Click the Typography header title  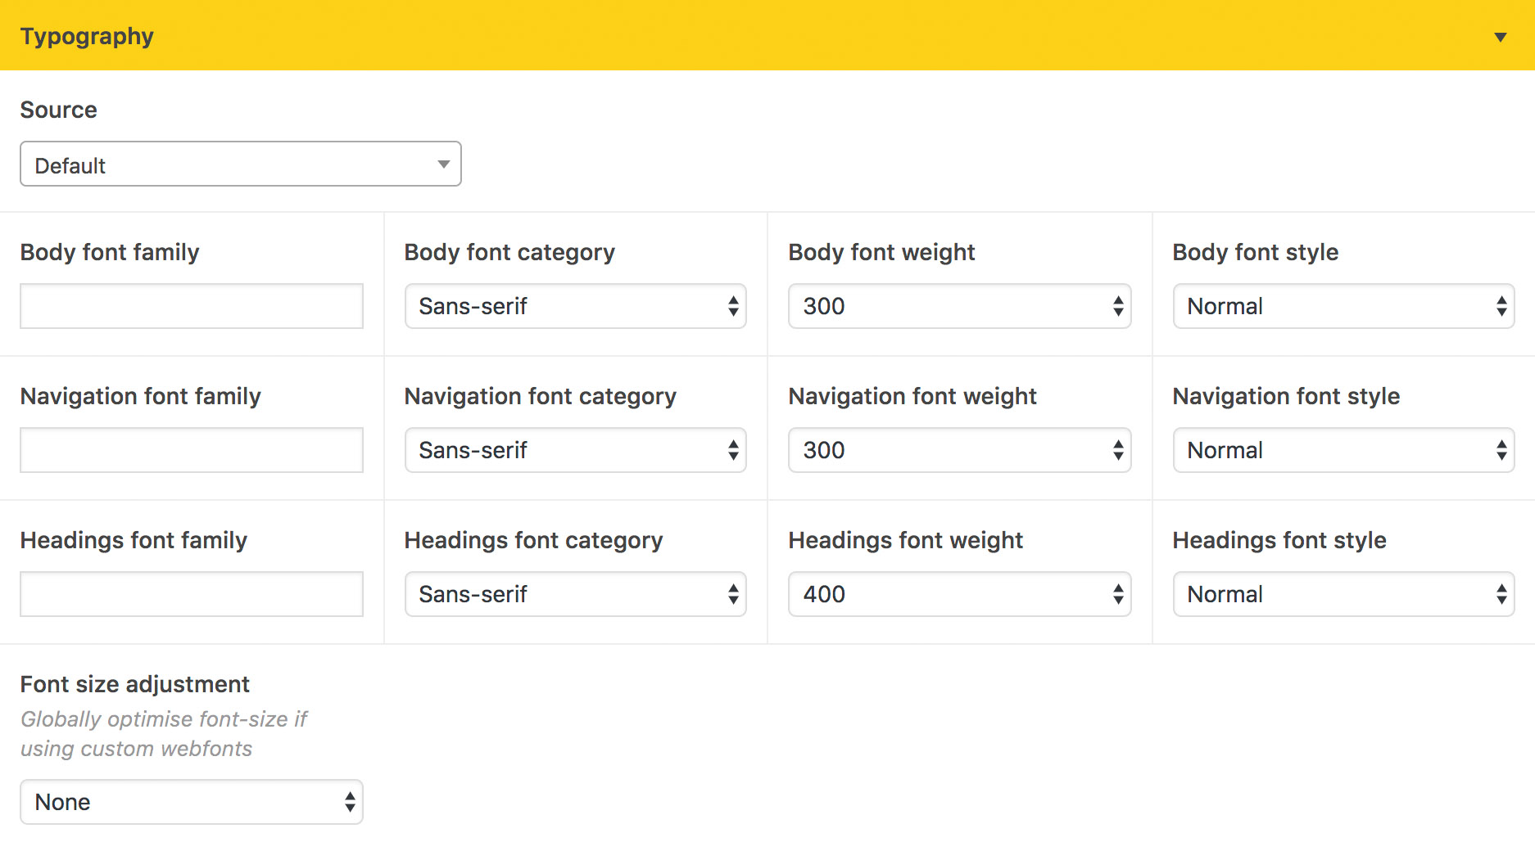coord(87,37)
